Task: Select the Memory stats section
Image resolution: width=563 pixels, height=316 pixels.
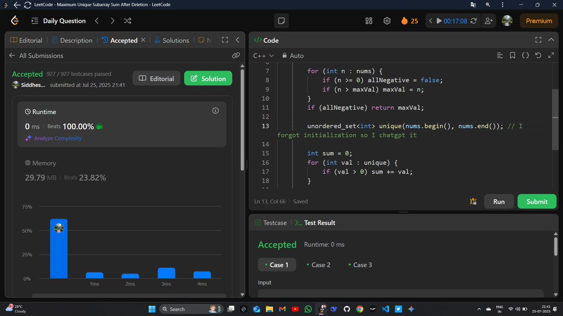Action: (122, 171)
